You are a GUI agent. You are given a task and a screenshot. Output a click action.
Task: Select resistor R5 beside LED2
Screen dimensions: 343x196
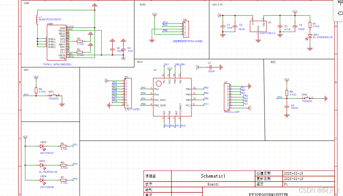tap(63, 146)
